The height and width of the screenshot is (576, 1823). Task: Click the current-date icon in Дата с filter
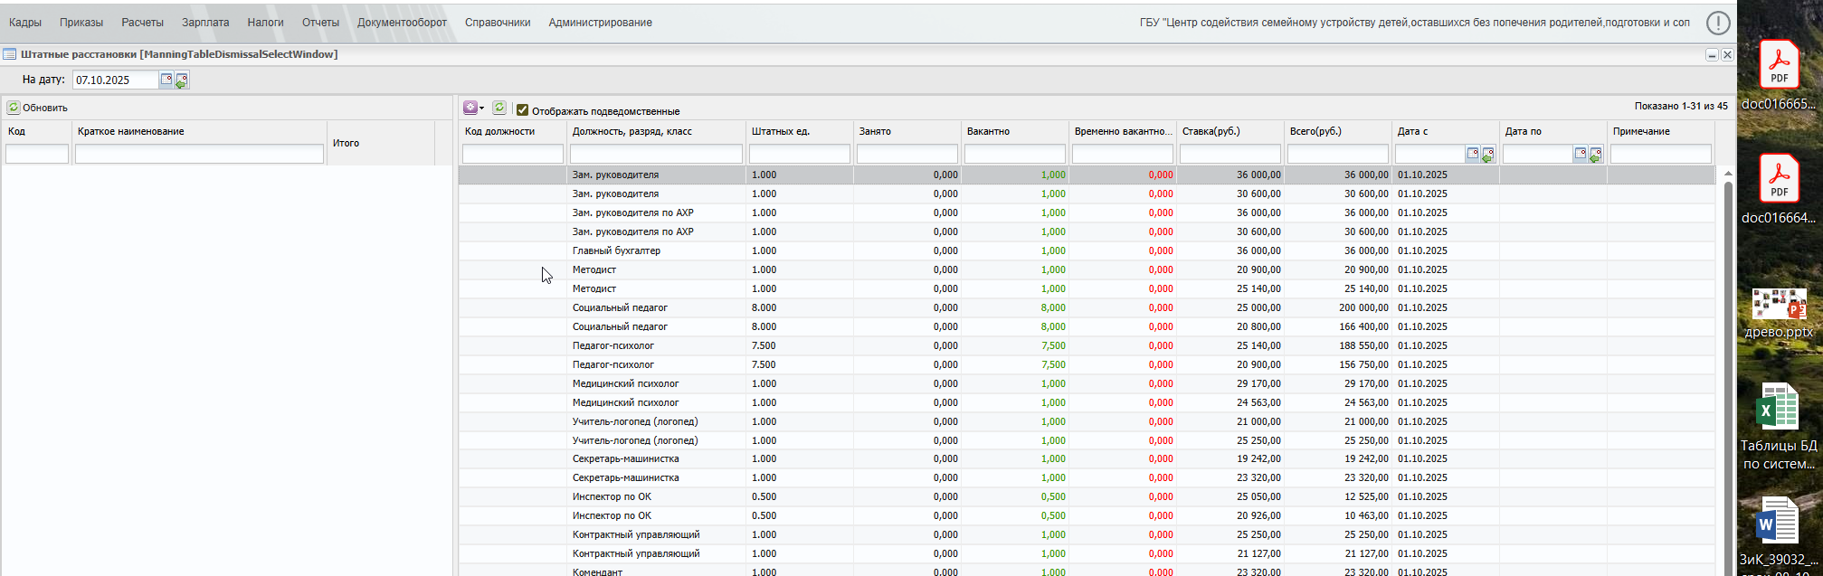pos(1488,155)
